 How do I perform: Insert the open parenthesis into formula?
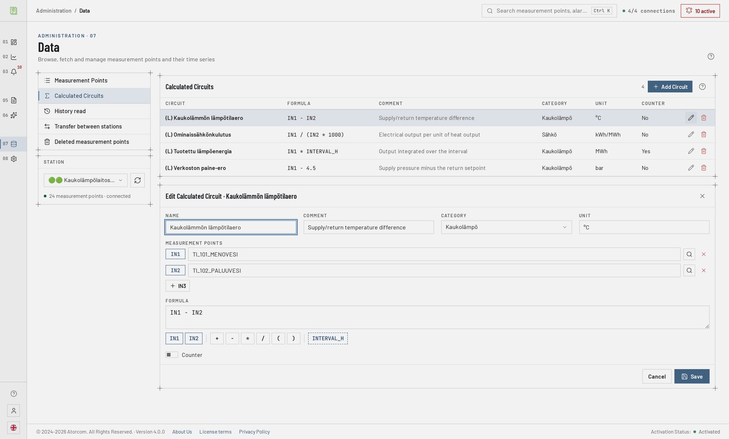pyautogui.click(x=278, y=338)
